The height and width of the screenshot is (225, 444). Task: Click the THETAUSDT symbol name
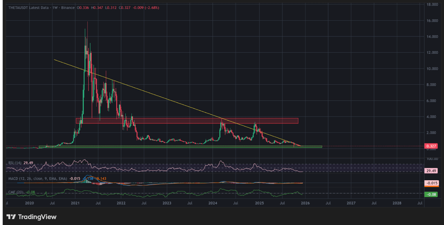[x=18, y=8]
